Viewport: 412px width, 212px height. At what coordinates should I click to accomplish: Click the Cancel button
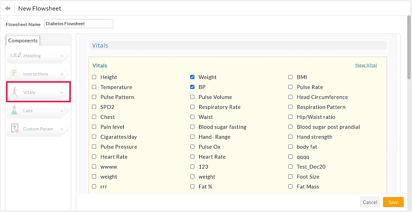[370, 202]
